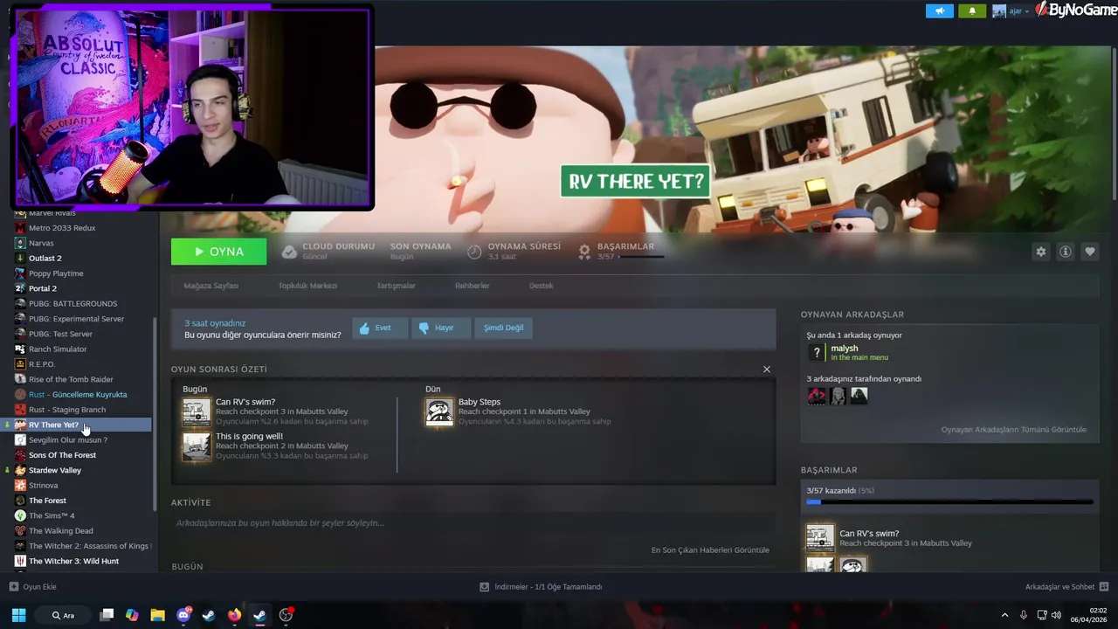This screenshot has height=629, width=1118.
Task: Click the This is going well achievement icon
Action: click(197, 446)
